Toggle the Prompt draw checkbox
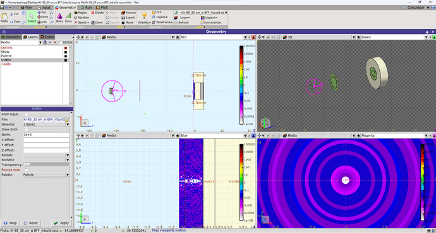This screenshot has height=233, width=436. [x=26, y=169]
